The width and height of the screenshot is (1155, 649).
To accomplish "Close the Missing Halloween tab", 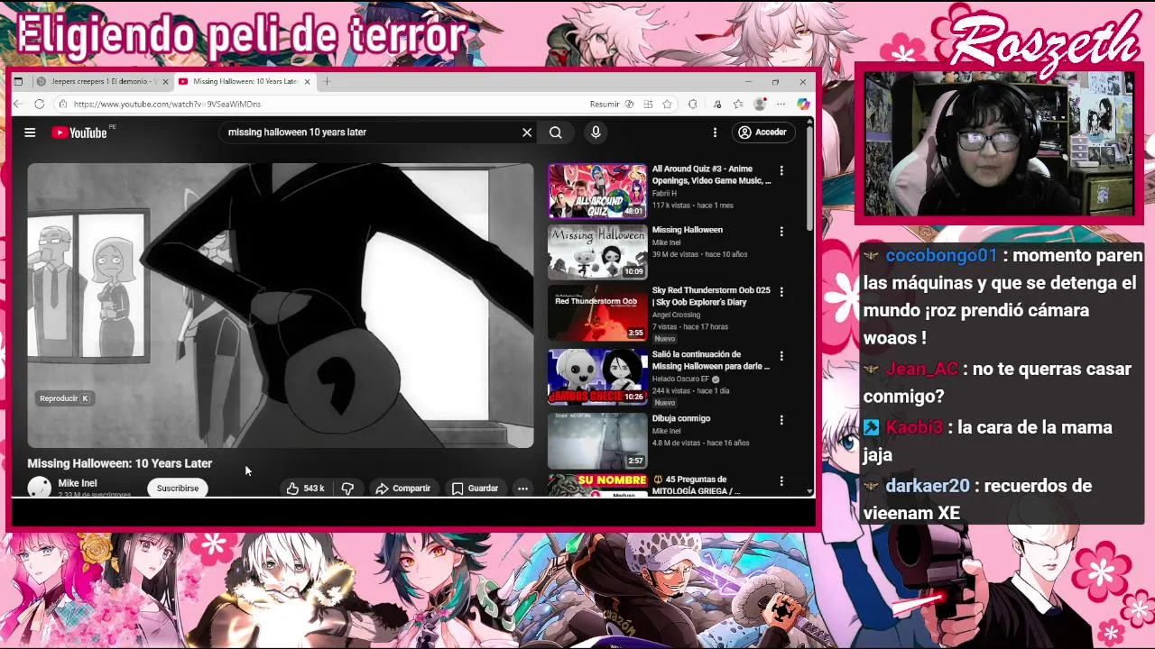I will coord(307,81).
